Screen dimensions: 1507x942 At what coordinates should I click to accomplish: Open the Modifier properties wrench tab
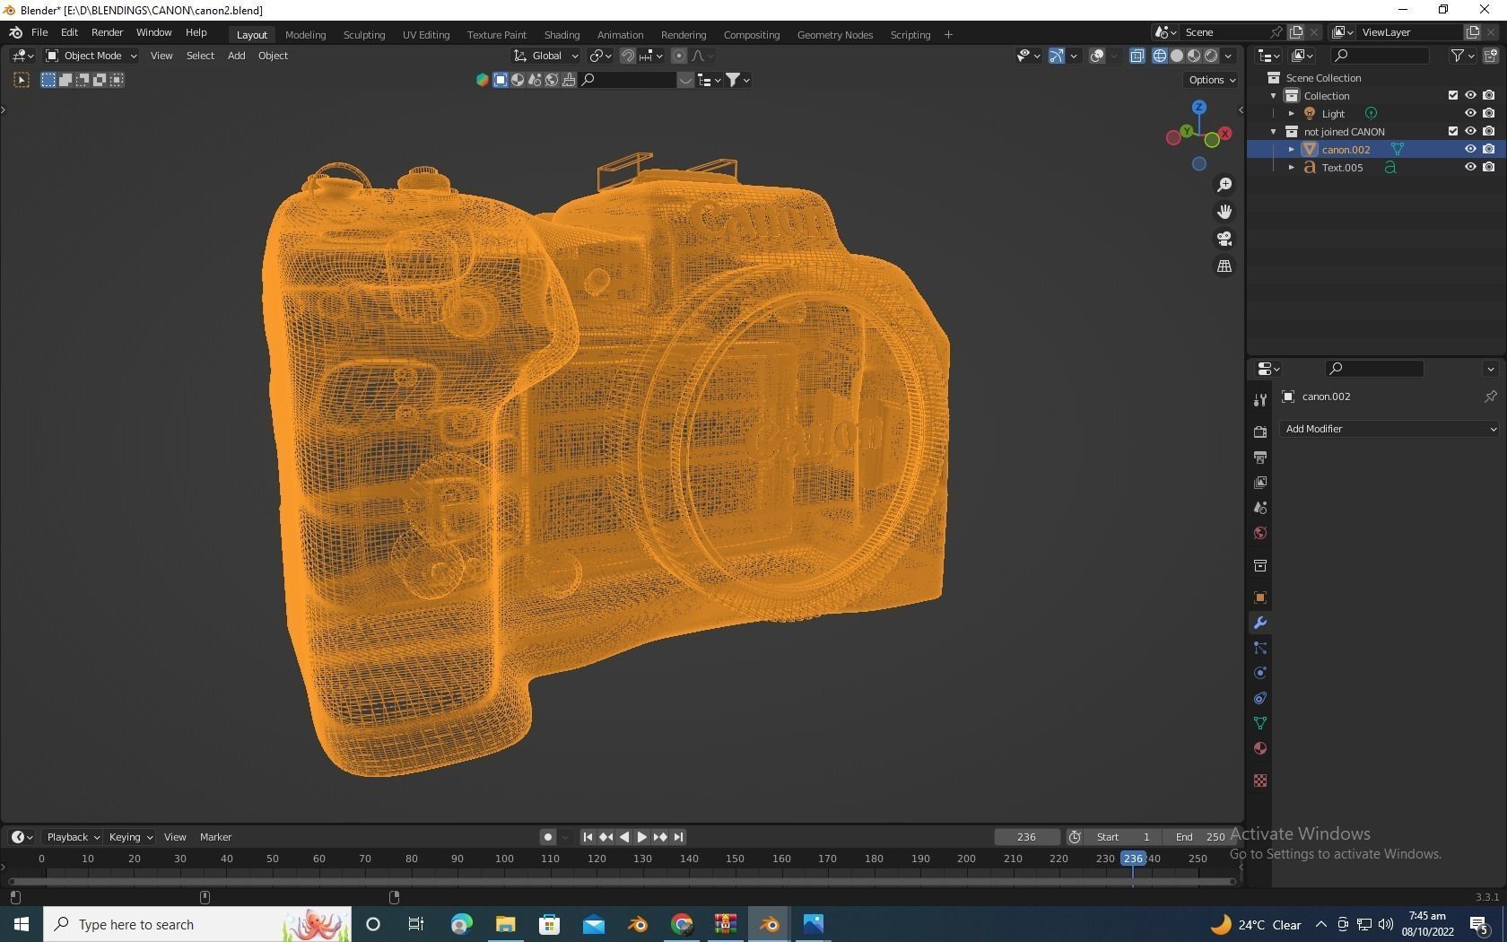click(1260, 623)
